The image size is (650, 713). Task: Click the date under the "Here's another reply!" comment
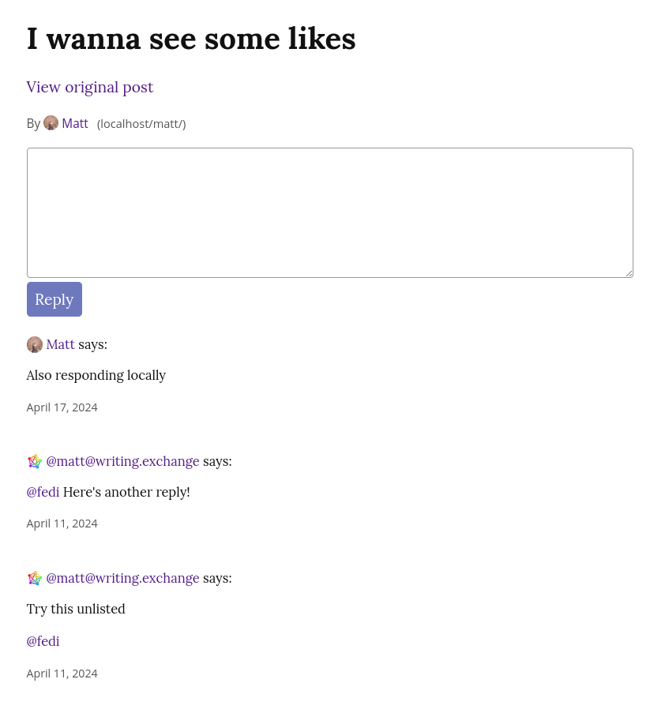tap(62, 523)
